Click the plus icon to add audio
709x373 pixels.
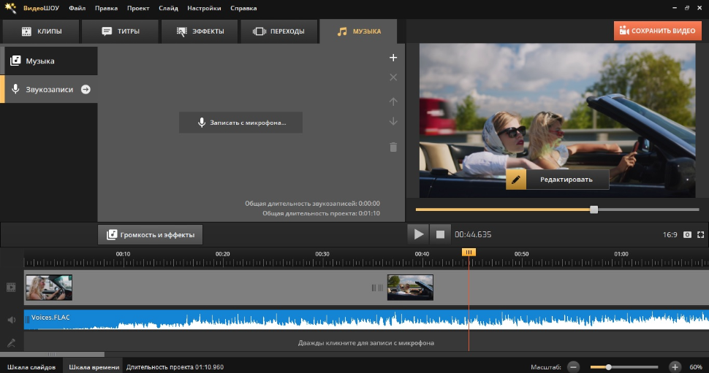point(393,58)
